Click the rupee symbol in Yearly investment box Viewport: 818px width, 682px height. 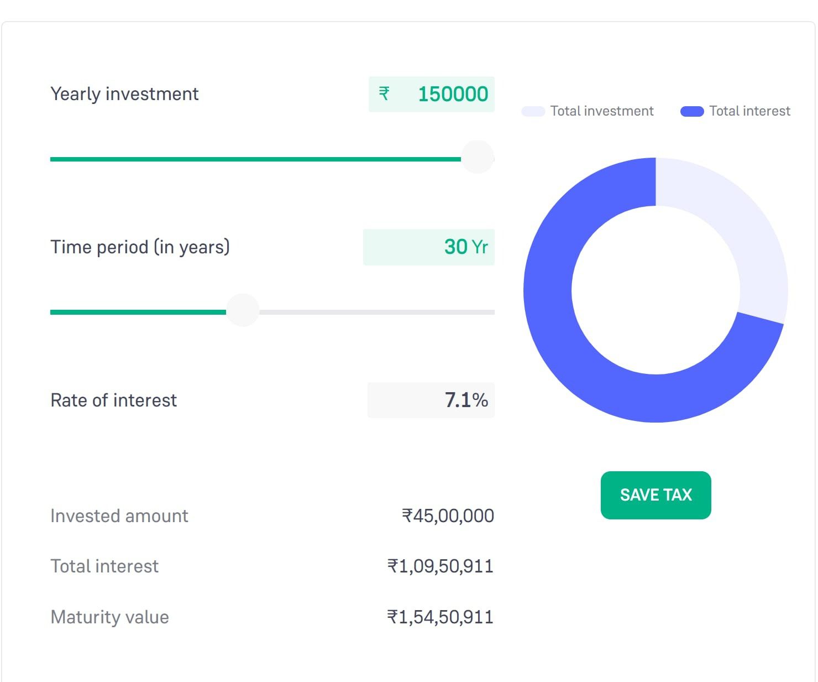pos(384,93)
